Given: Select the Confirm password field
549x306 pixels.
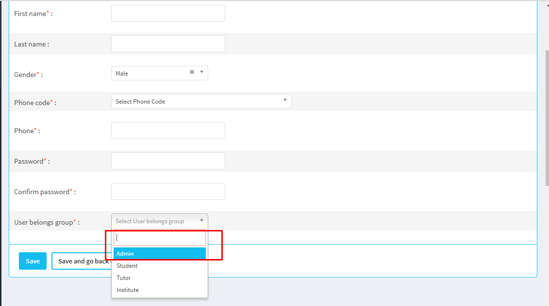Looking at the screenshot, I should click(x=168, y=192).
